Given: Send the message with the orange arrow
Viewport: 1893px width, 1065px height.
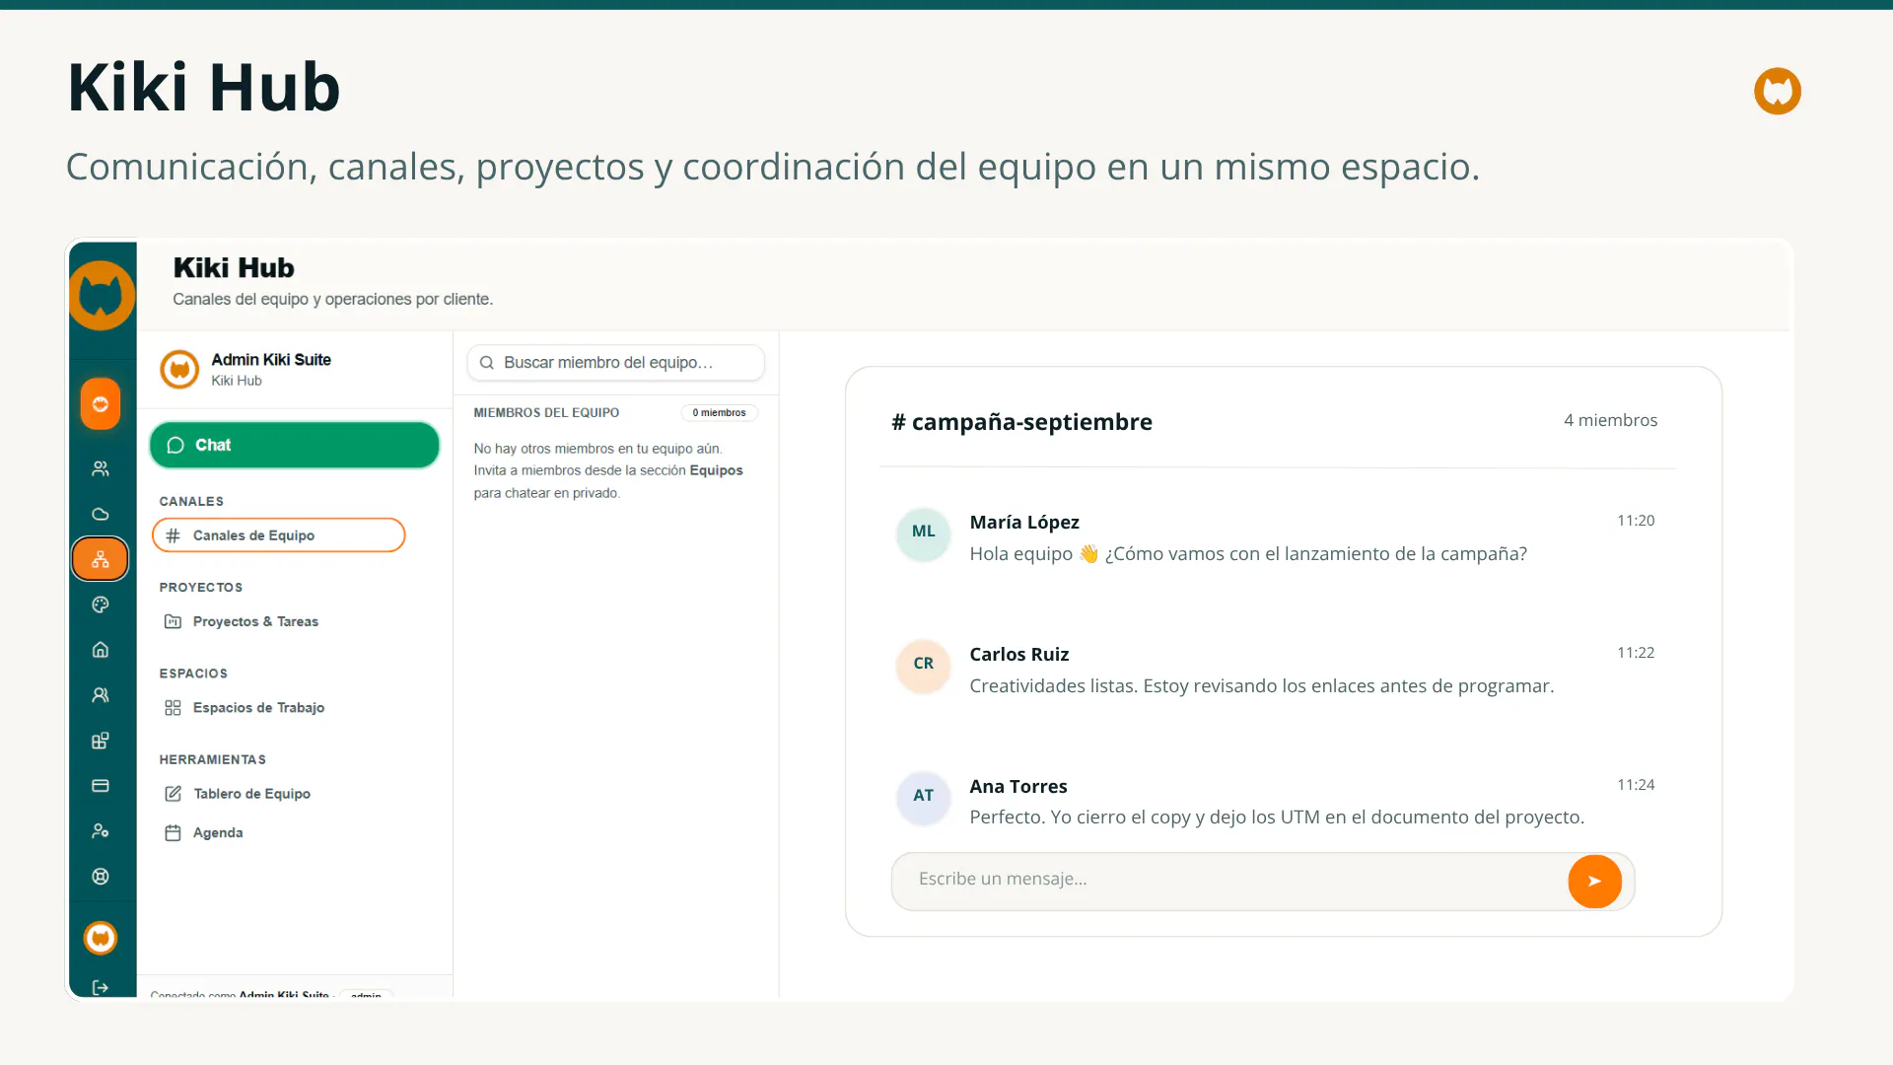Looking at the screenshot, I should tap(1594, 881).
